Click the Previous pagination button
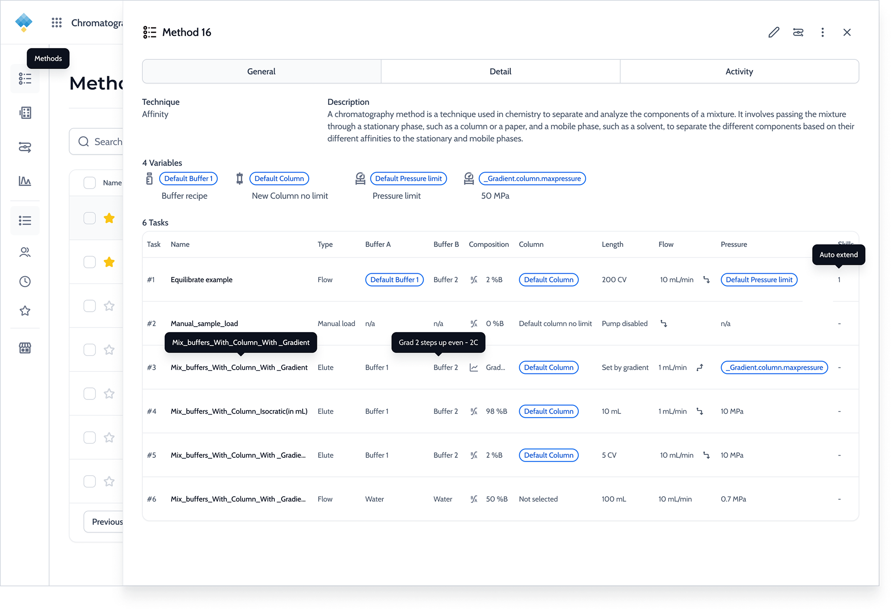Viewport: 891px width, 610px height. click(x=104, y=522)
